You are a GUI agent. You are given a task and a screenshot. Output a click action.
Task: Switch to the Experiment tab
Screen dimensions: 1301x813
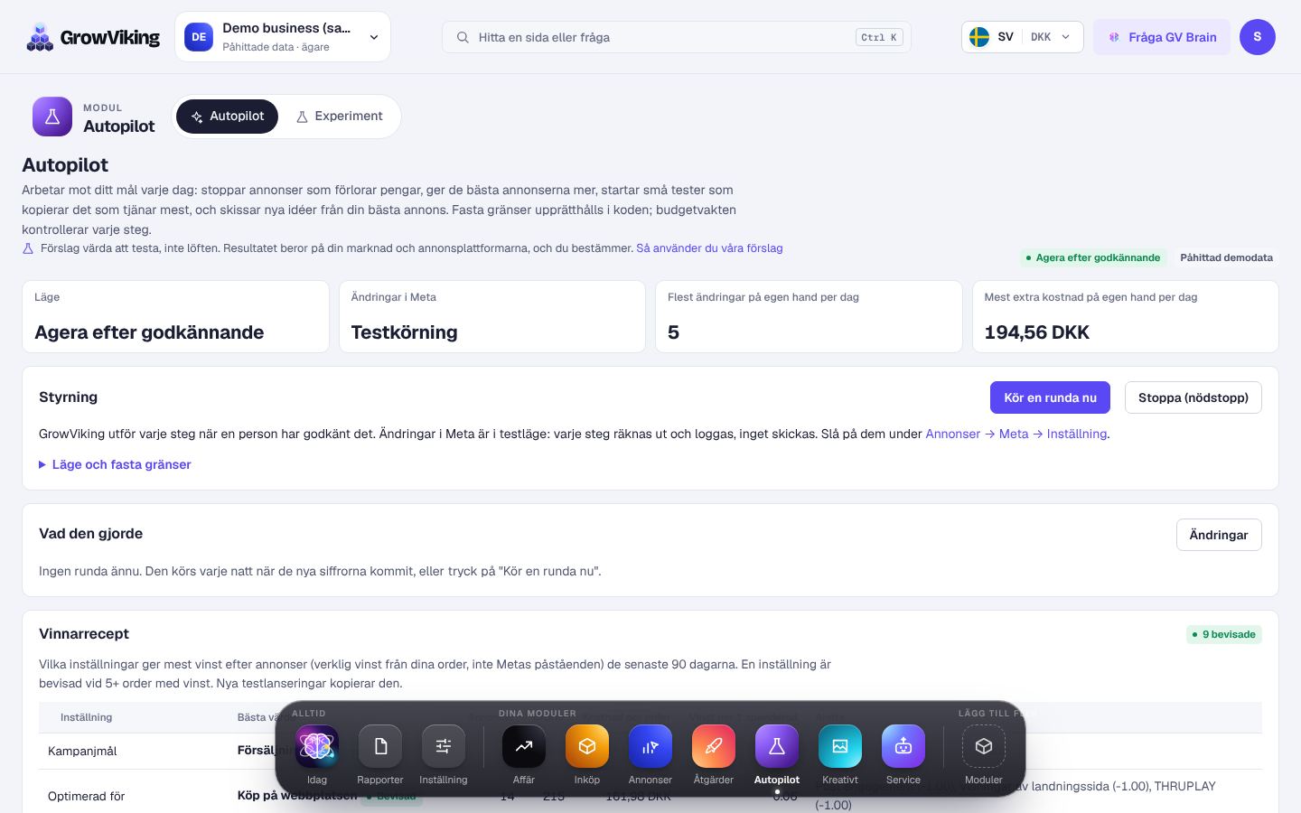pyautogui.click(x=339, y=117)
